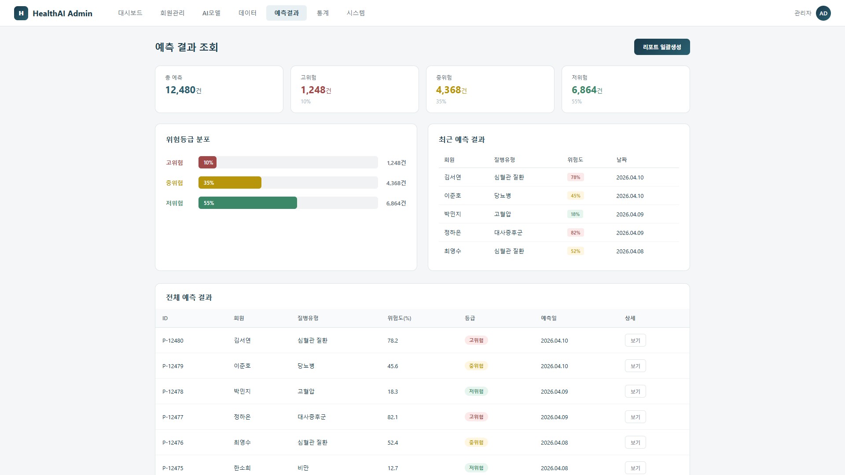Go to the 회원관리 menu
The width and height of the screenshot is (845, 475).
pos(173,13)
